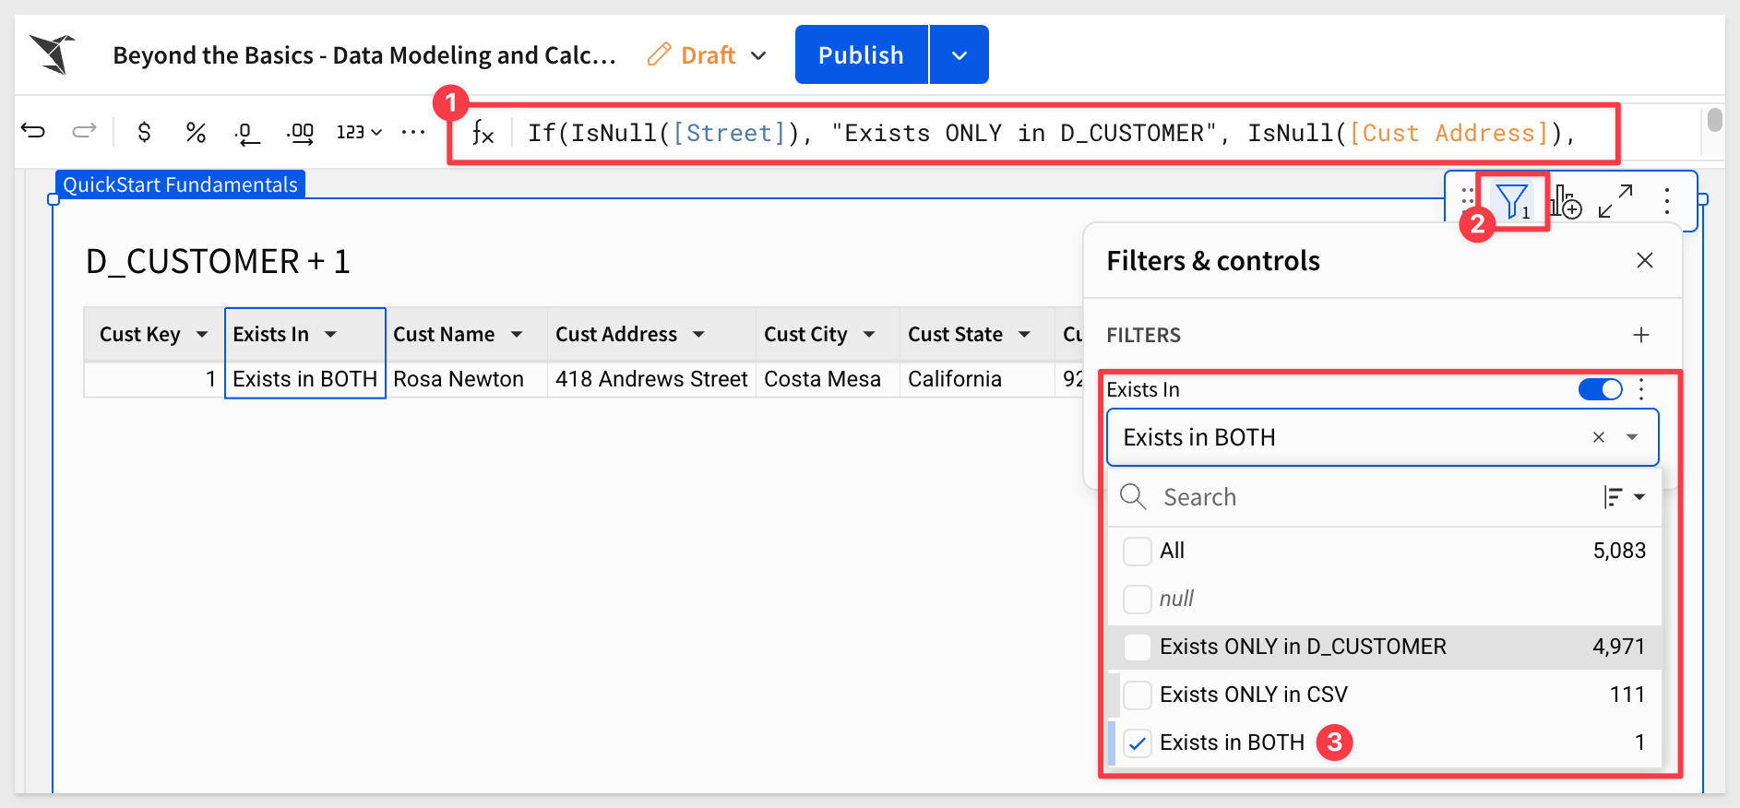This screenshot has width=1740, height=808.
Task: Open the Cust Name column menu
Action: [517, 334]
